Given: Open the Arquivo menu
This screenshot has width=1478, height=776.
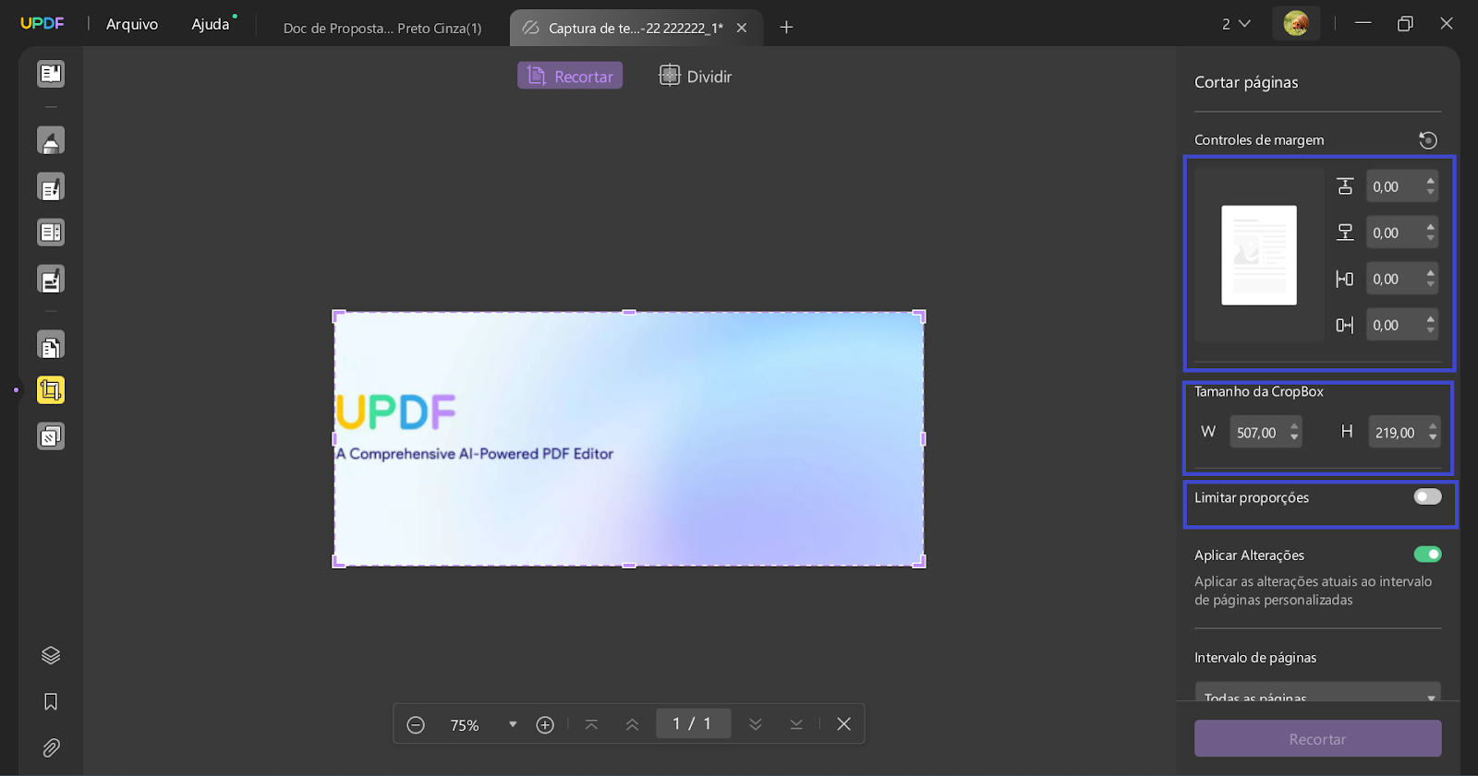Looking at the screenshot, I should (132, 24).
